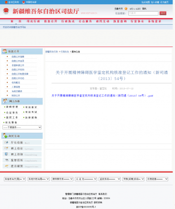Image resolution: width=175 pixels, height=209 pixels.
Task: Open the PDF attachment link for the 通知
Action: [x=102, y=96]
